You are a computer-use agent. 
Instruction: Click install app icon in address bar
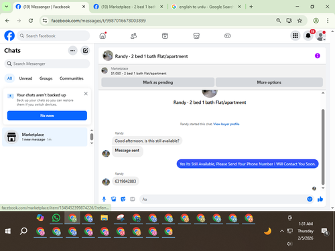tap(289, 21)
